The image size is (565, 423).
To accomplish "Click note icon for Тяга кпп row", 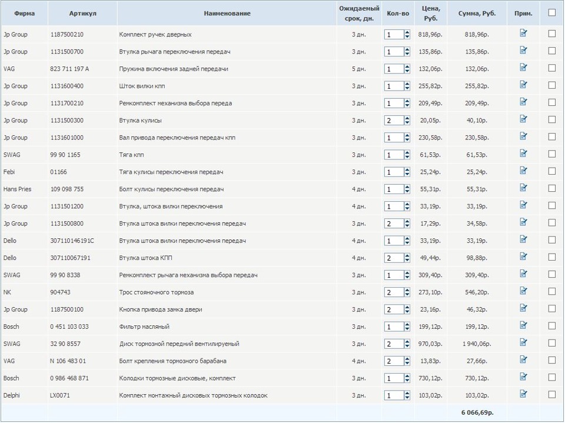I will point(523,154).
